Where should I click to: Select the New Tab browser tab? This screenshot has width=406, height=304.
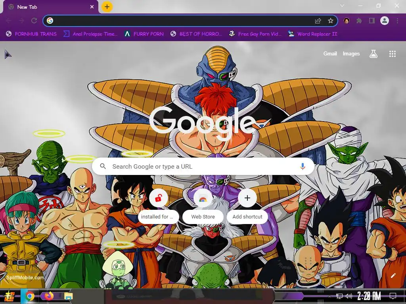click(x=50, y=7)
